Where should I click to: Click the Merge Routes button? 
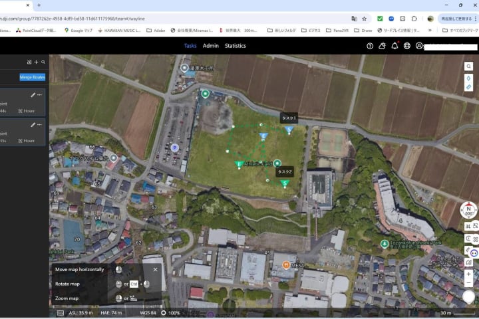click(32, 77)
